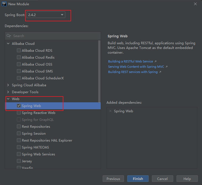Check the Alibaba Cloud OSS dependency
Image resolution: width=202 pixels, height=185 pixels.
click(19, 64)
